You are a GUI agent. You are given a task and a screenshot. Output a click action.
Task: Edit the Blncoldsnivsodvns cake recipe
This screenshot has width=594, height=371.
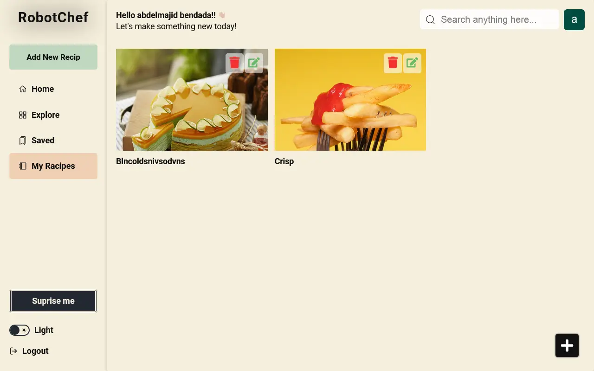coord(254,63)
